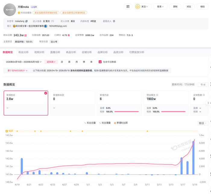Open the 按日 granularity dropdown
Screen dimensions: 211x194
203,123
